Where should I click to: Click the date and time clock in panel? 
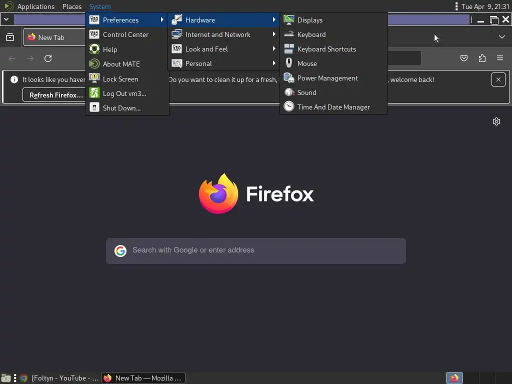(x=485, y=6)
